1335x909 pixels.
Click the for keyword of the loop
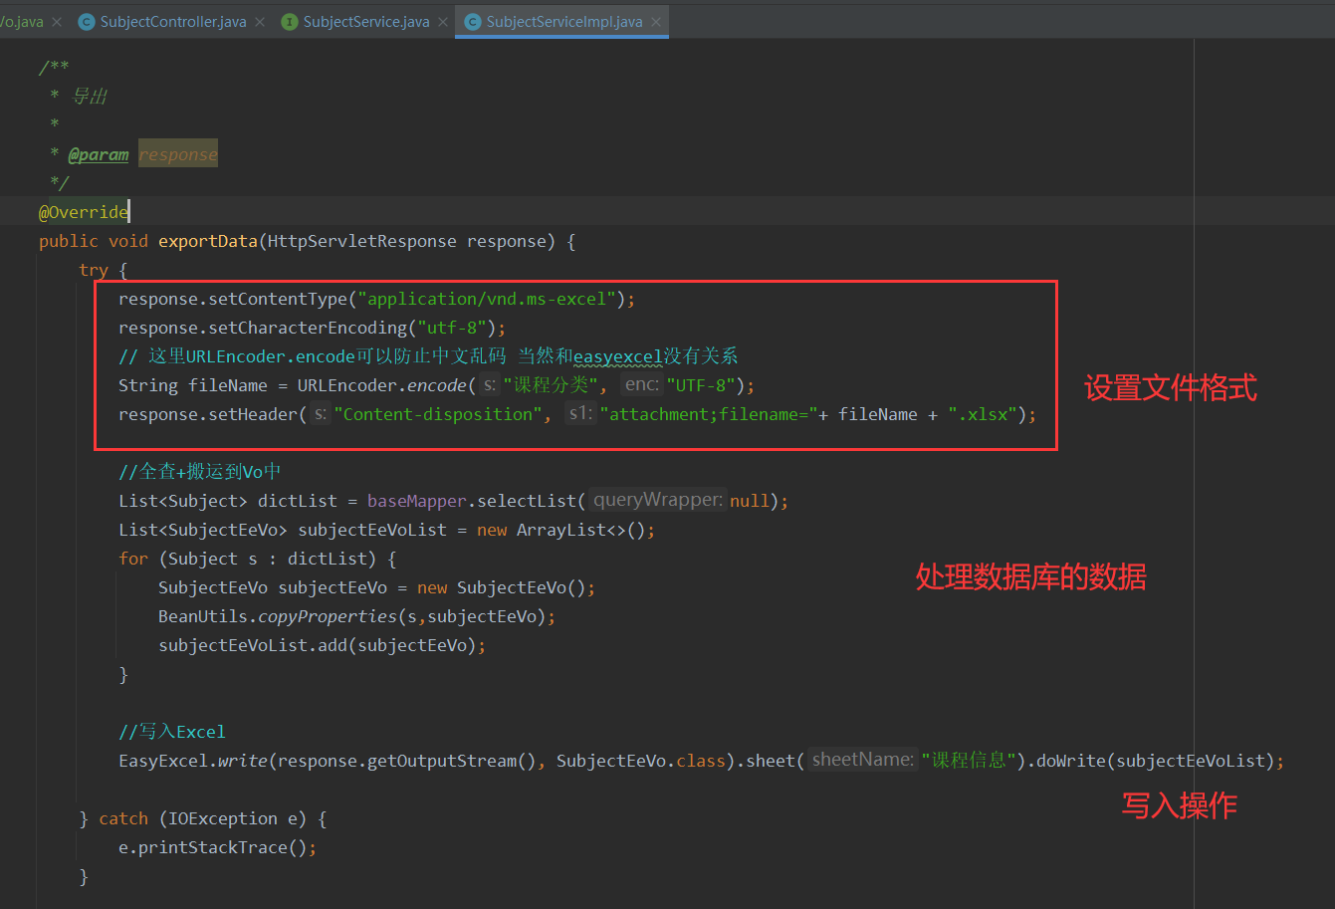click(x=133, y=559)
